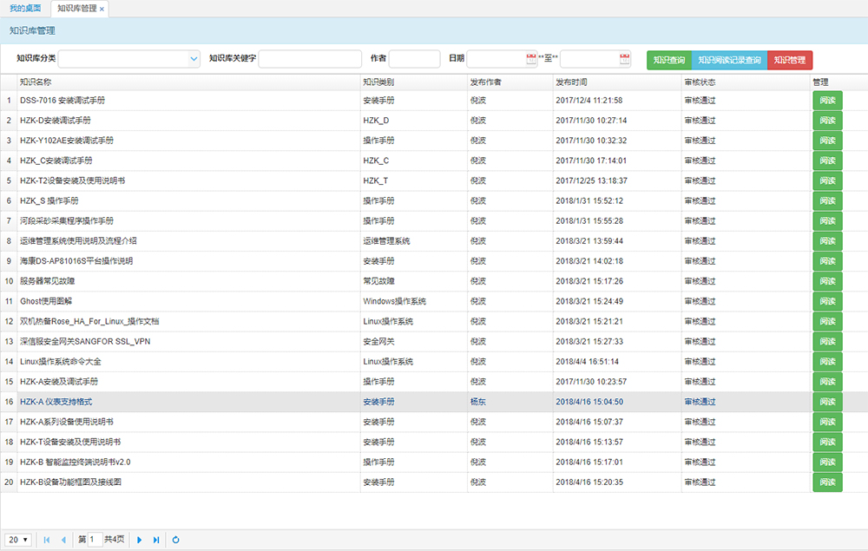The height and width of the screenshot is (551, 868).
Task: Open 阅读 for HZK-T2设备安装及使用说明书
Action: coord(827,180)
